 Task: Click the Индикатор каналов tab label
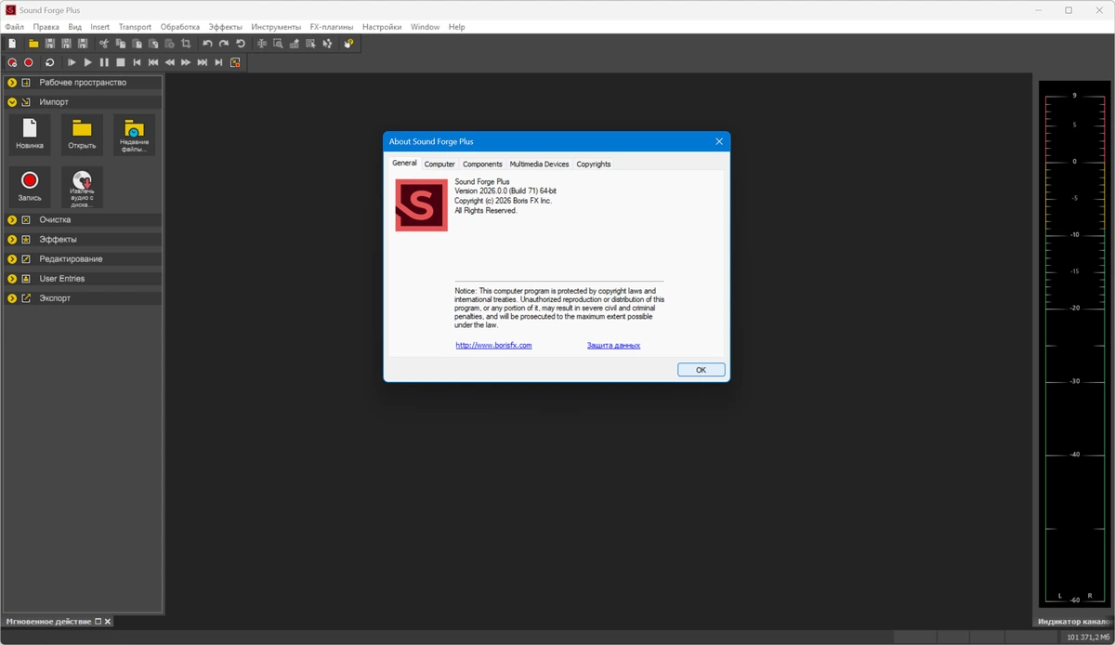tap(1074, 621)
